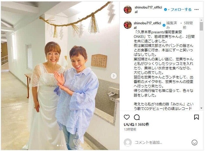Save post with bookmark icon
The width and height of the screenshot is (205, 151).
click(196, 117)
